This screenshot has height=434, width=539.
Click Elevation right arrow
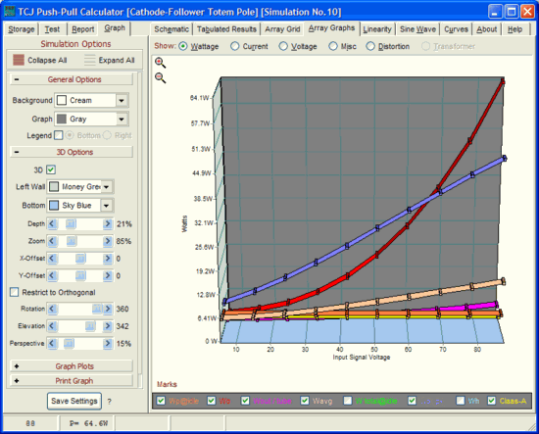coord(108,326)
